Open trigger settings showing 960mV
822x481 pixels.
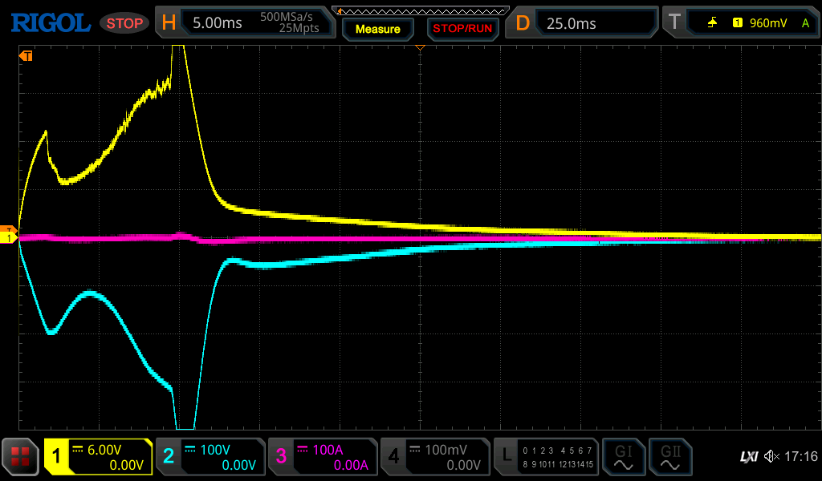739,23
